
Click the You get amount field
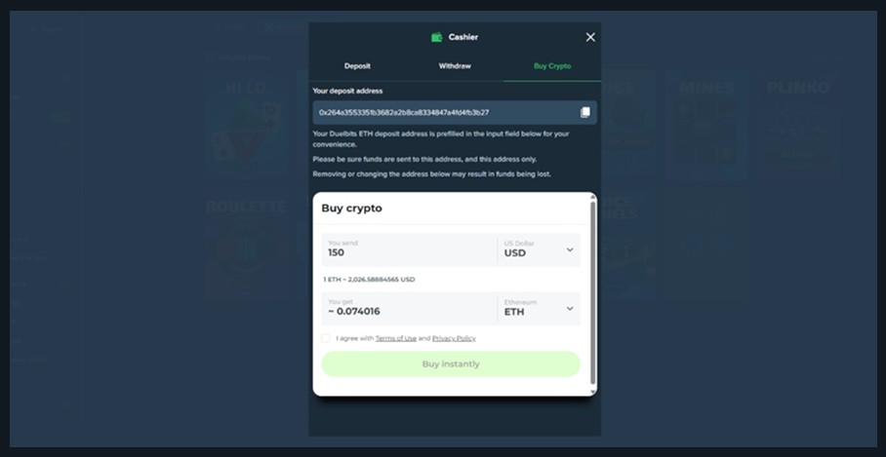pos(408,309)
